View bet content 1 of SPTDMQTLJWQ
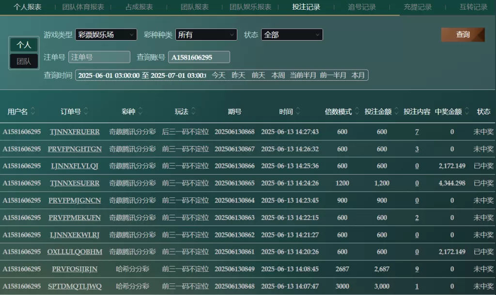Image resolution: width=496 pixels, height=295 pixels. pos(417,286)
